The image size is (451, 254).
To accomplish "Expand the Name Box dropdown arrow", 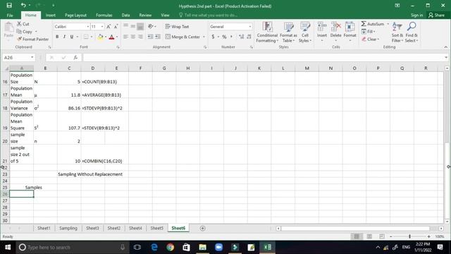I will 32,58.
